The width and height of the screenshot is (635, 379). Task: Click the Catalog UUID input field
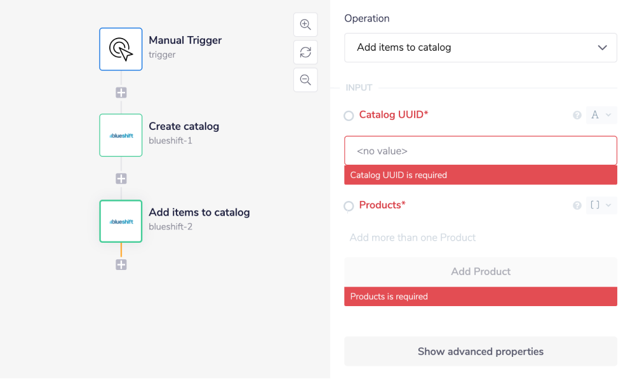(481, 151)
